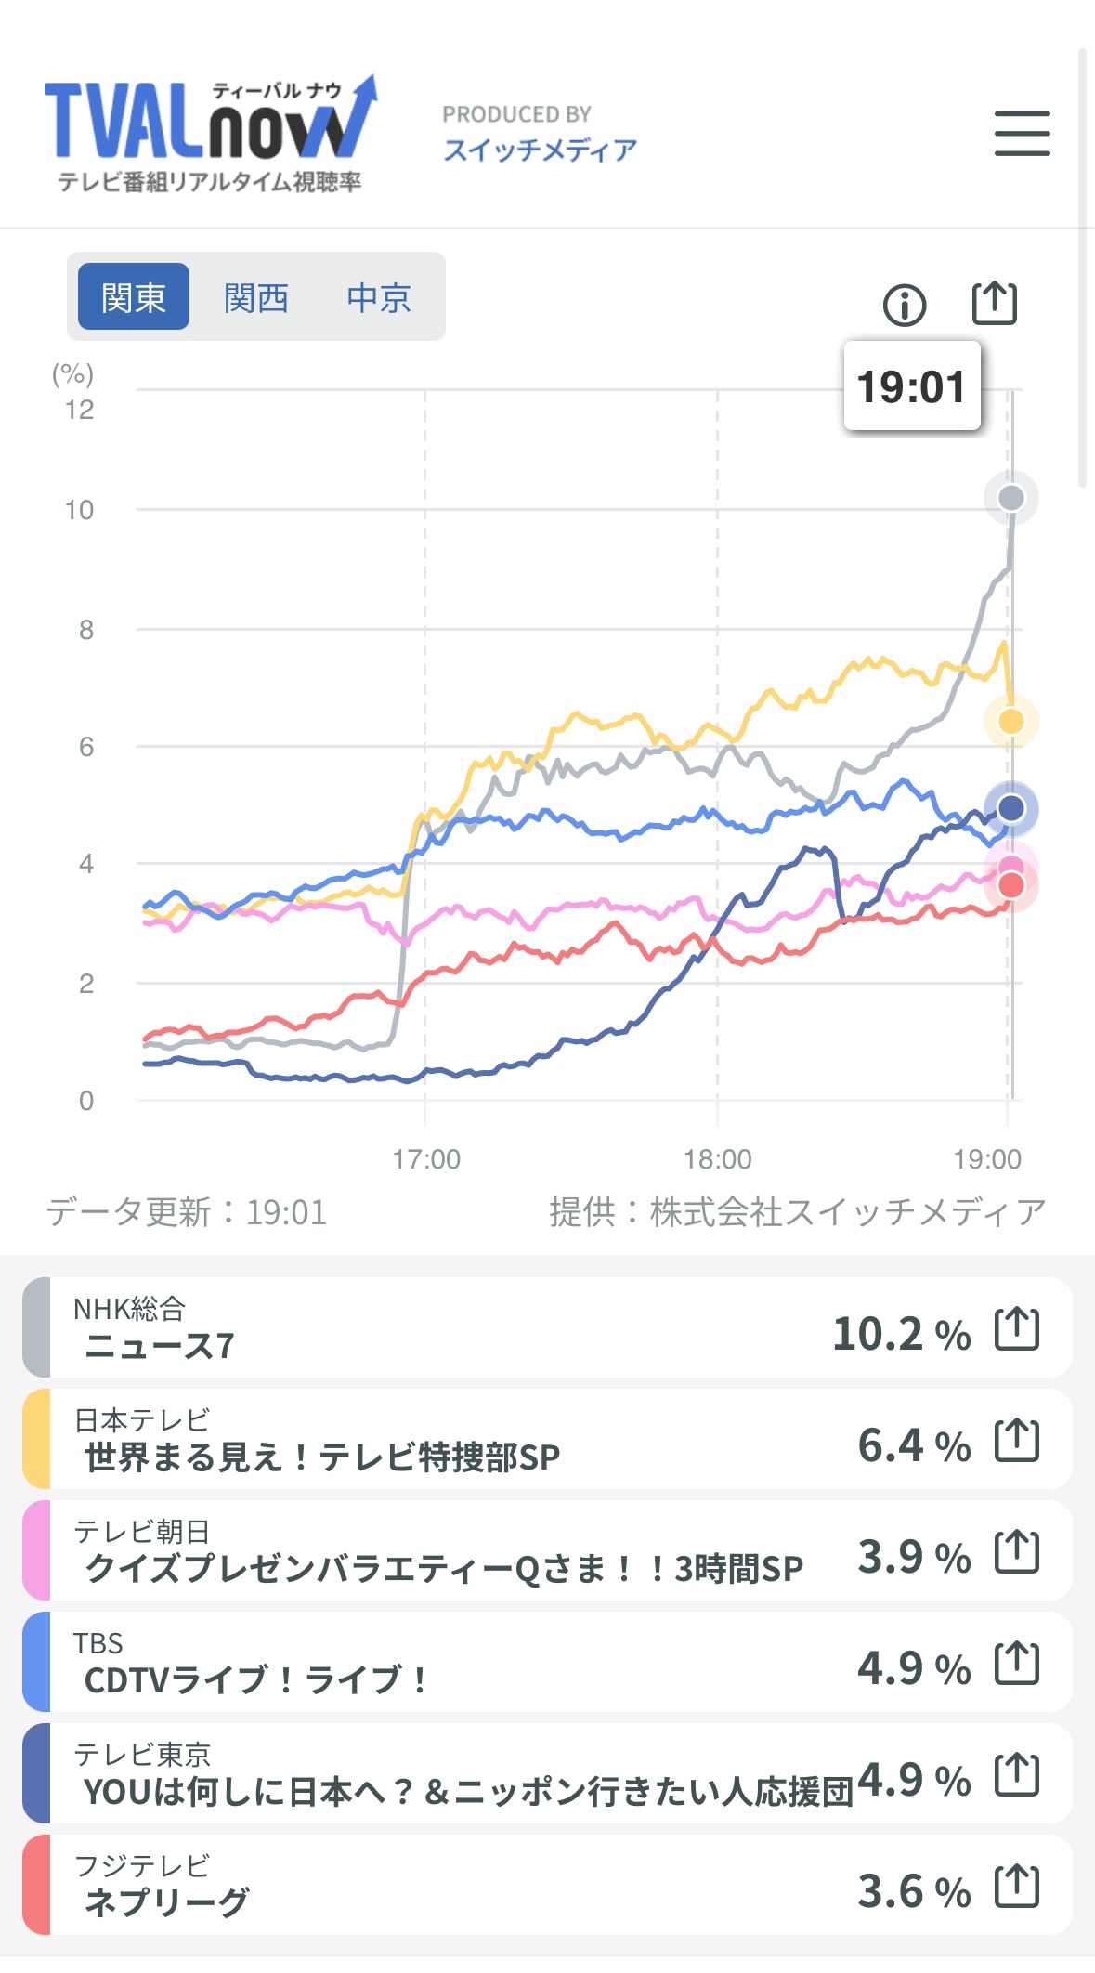The image size is (1095, 1973).
Task: Click the page scrollbar on right edge
Action: tap(1082, 268)
